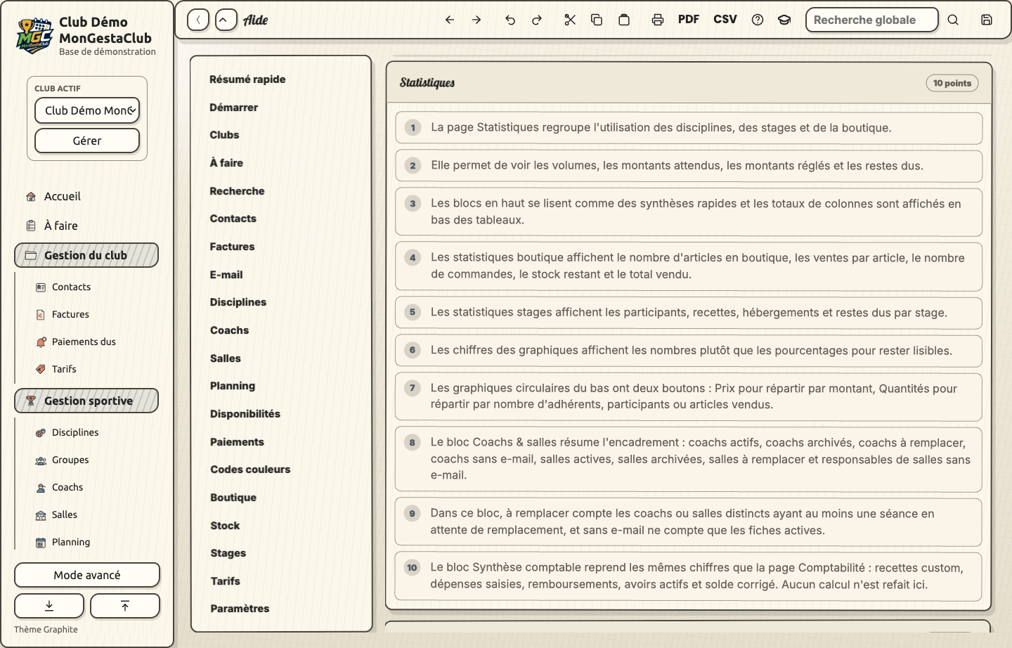1012x648 pixels.
Task: Open the Club Démo active club dropdown
Action: pos(87,110)
